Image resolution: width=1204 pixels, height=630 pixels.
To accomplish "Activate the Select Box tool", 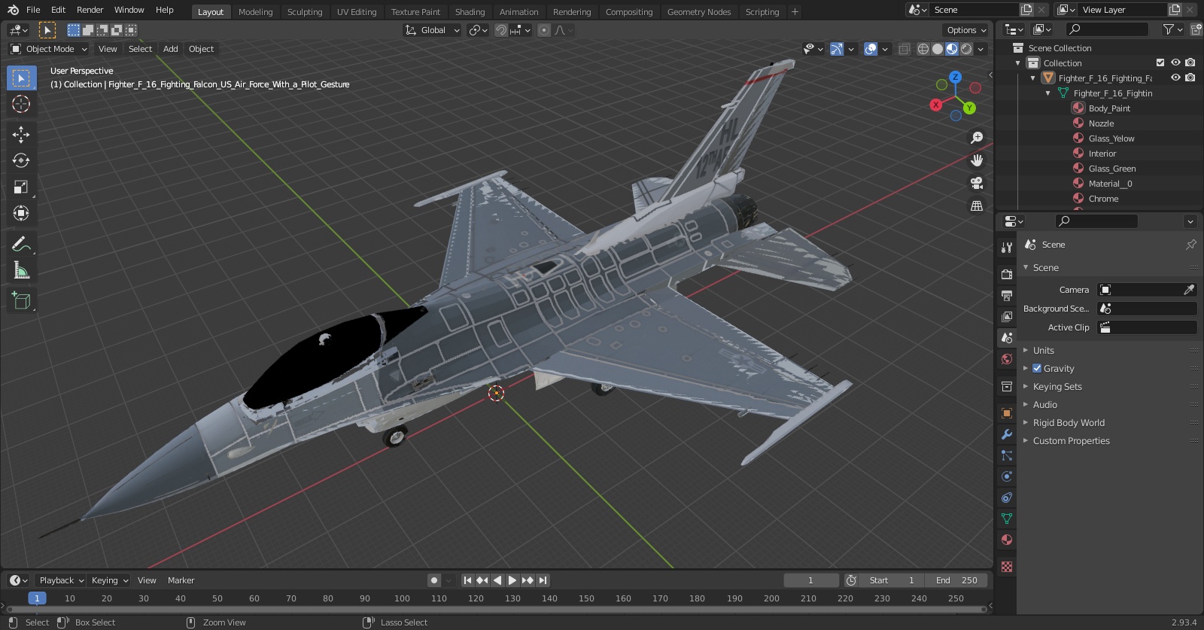I will pyautogui.click(x=21, y=78).
